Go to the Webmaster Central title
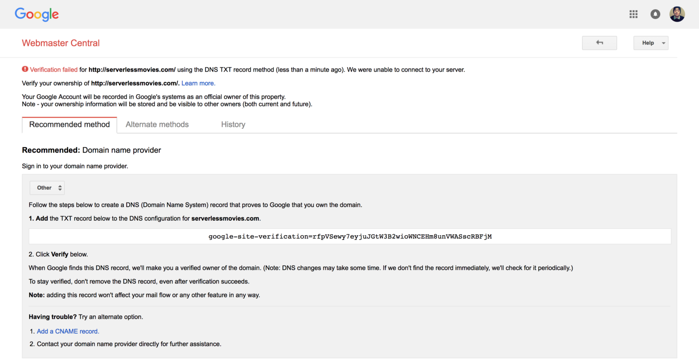 (61, 43)
